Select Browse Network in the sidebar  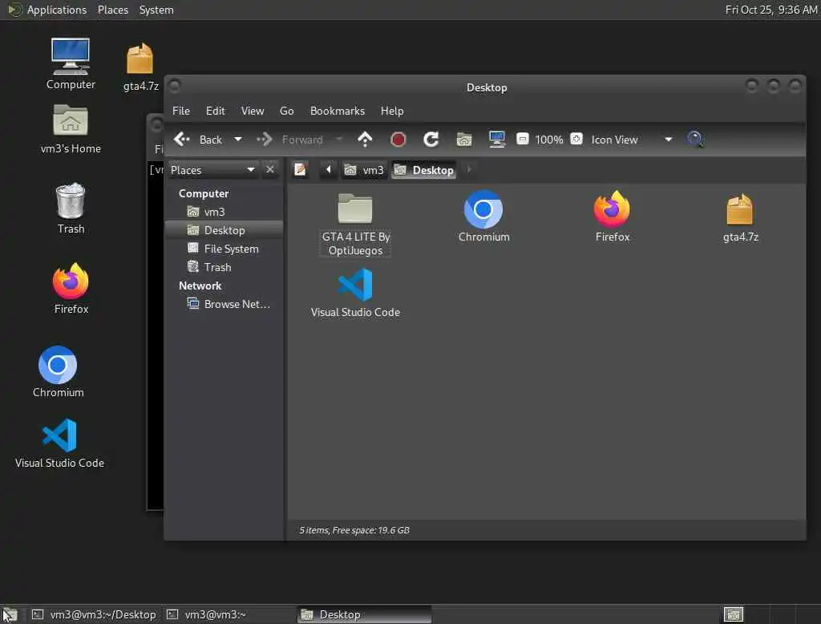pyautogui.click(x=224, y=305)
